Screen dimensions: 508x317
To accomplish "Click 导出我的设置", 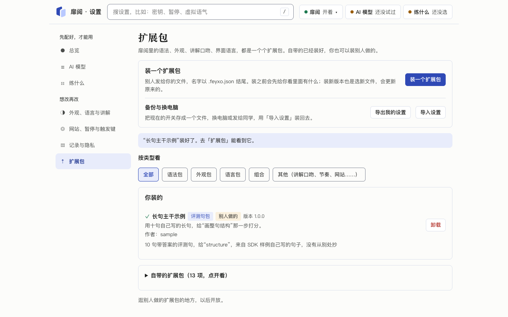I will pyautogui.click(x=391, y=112).
